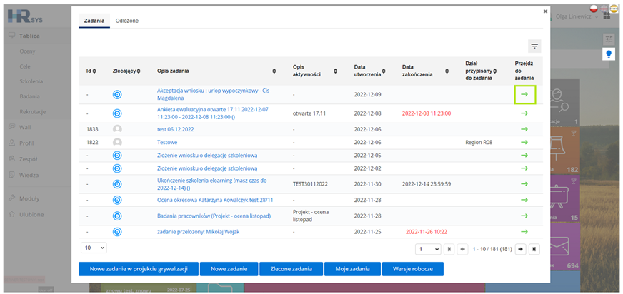Expand the Olga Liniewicz user menu
The image size is (623, 294).
click(x=576, y=16)
